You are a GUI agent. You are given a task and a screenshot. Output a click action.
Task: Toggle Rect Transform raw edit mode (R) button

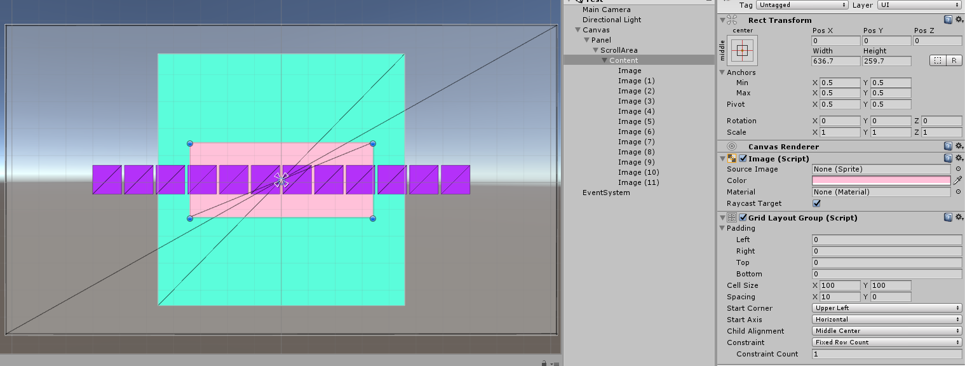[954, 61]
